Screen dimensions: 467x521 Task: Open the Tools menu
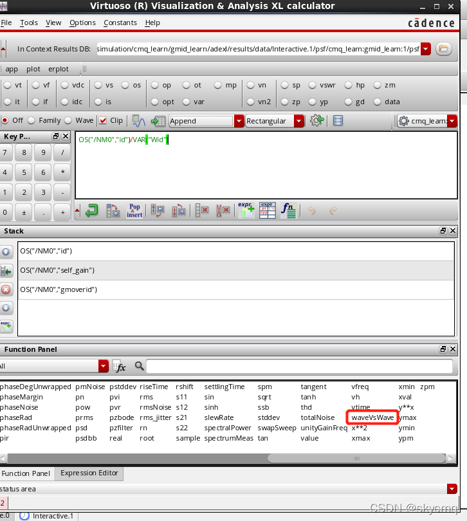(29, 23)
